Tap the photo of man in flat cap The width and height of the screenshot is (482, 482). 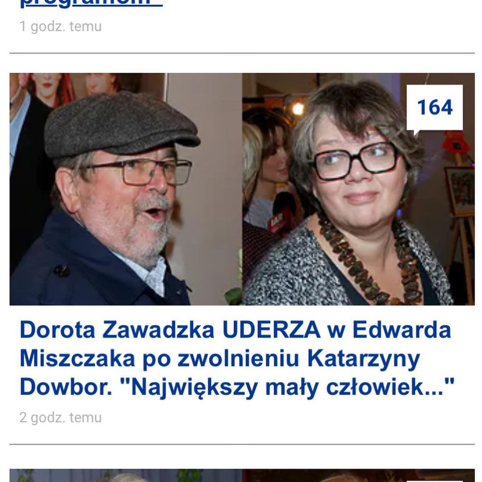[126, 189]
